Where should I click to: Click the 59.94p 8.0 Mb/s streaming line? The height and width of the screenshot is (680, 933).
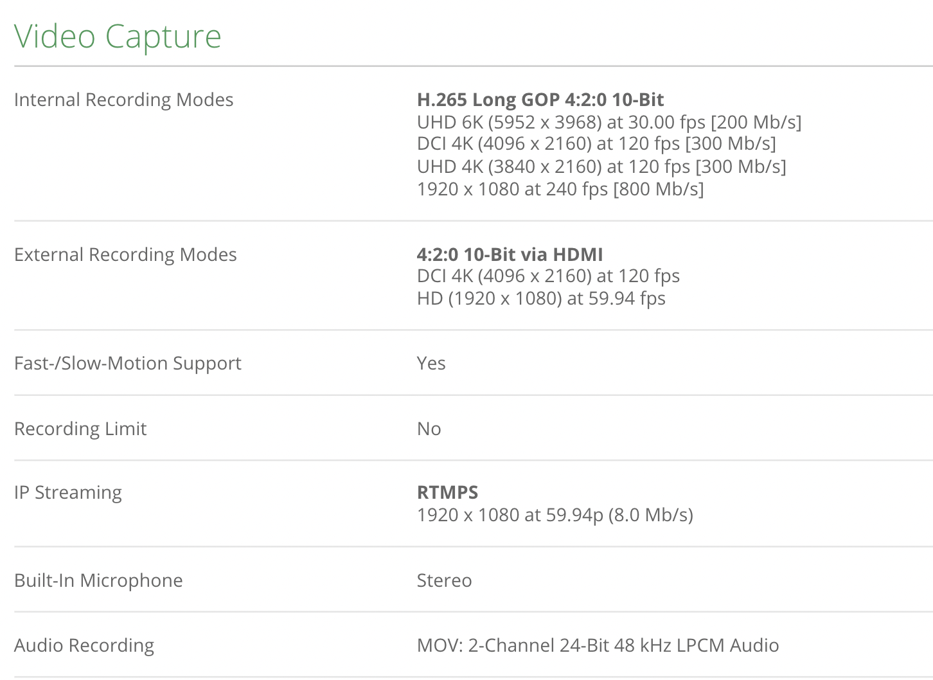[555, 515]
